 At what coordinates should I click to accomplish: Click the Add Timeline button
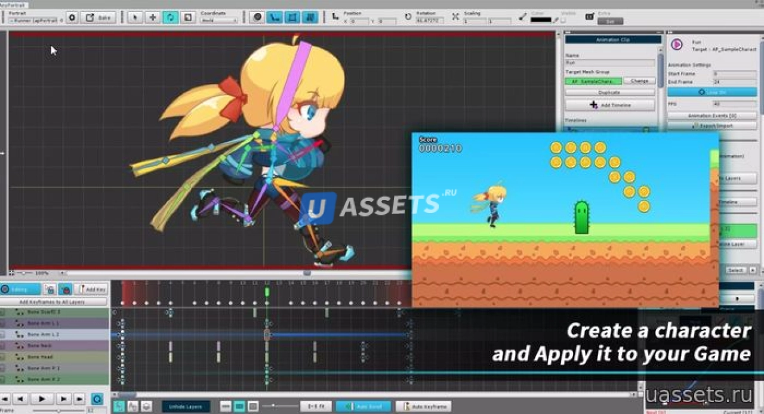610,105
